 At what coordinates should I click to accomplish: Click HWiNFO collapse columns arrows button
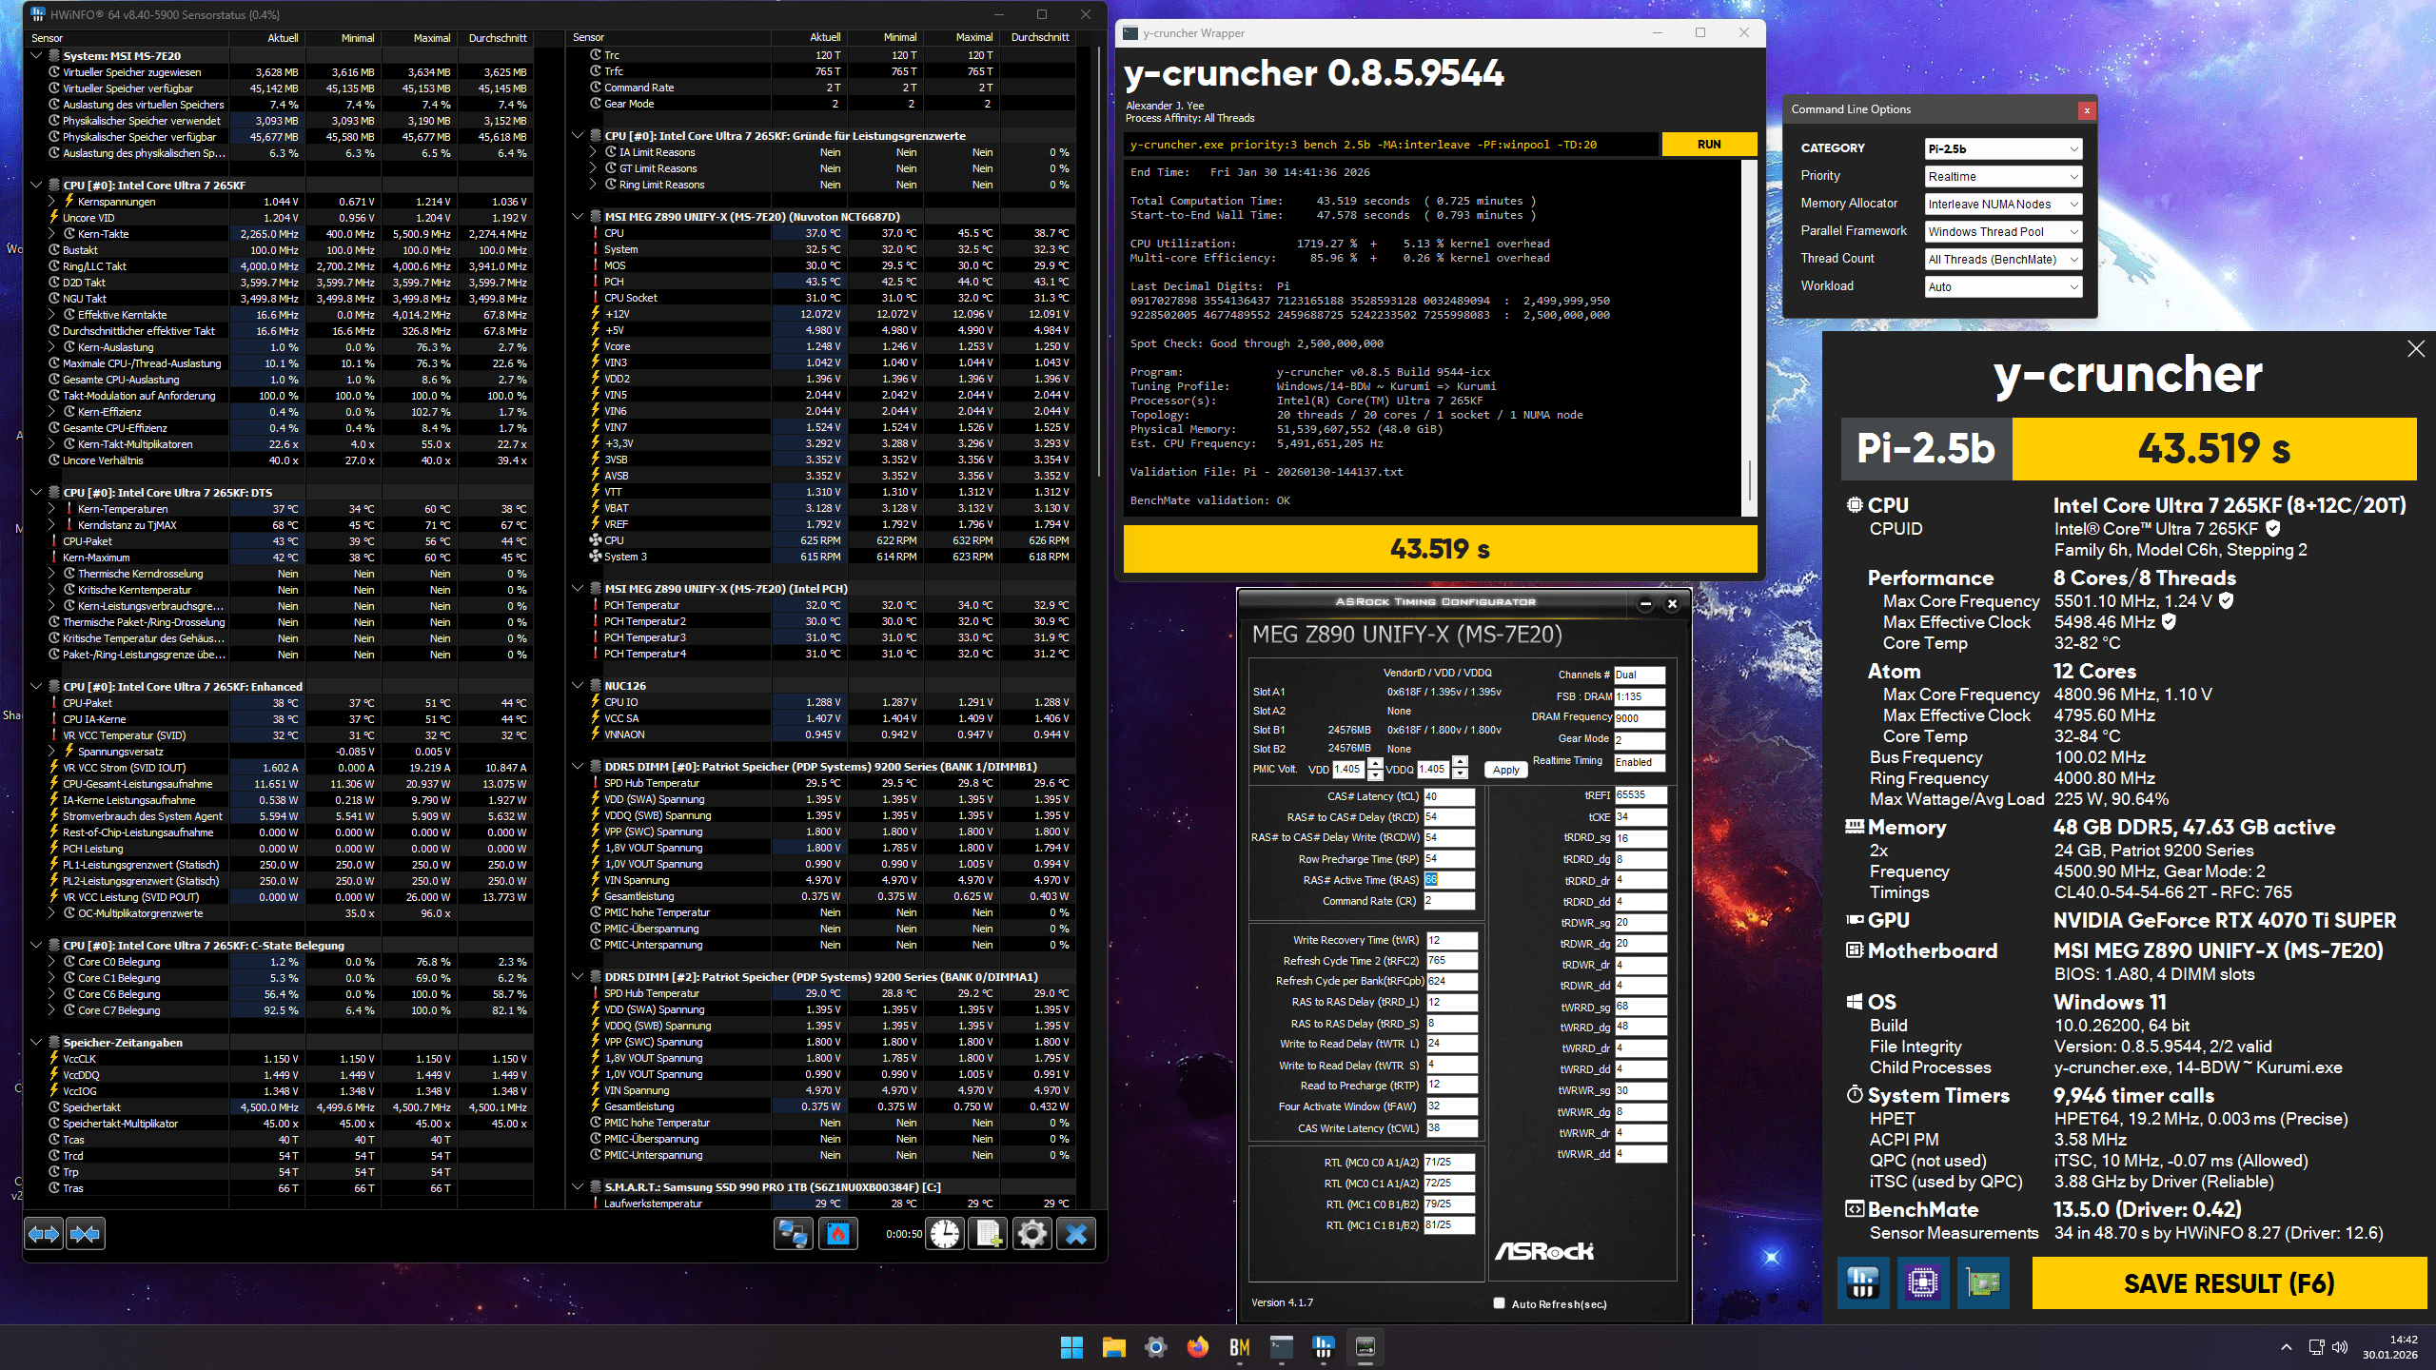coord(85,1234)
